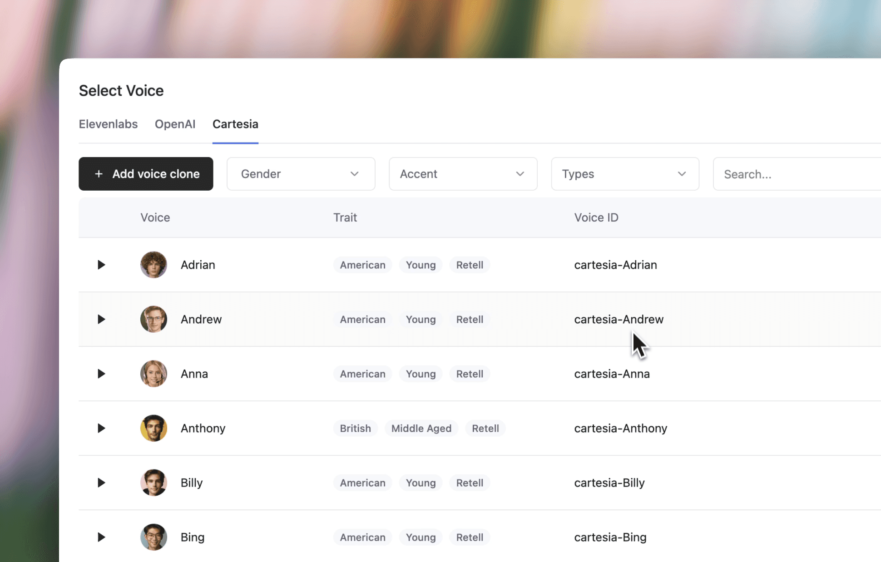Play Adrian voice preview

point(101,265)
